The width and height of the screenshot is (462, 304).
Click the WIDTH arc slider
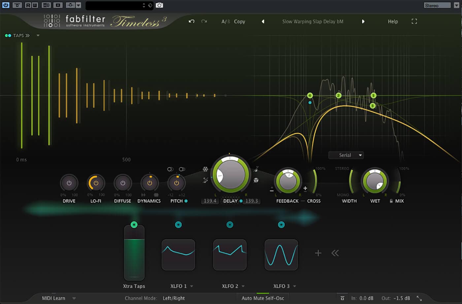(x=351, y=181)
